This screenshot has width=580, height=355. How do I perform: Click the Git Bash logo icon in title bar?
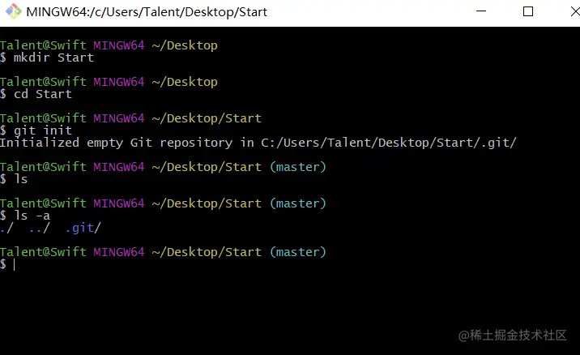point(13,11)
